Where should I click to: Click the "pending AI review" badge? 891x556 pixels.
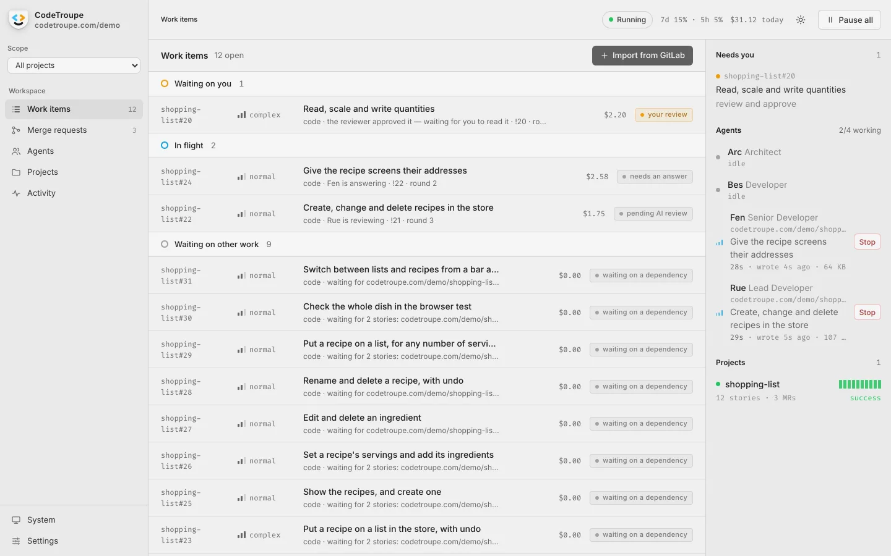click(x=653, y=214)
